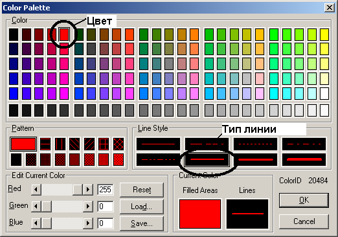The width and height of the screenshot is (338, 237).
Task: Select the solid fill pattern
Action: 23,144
